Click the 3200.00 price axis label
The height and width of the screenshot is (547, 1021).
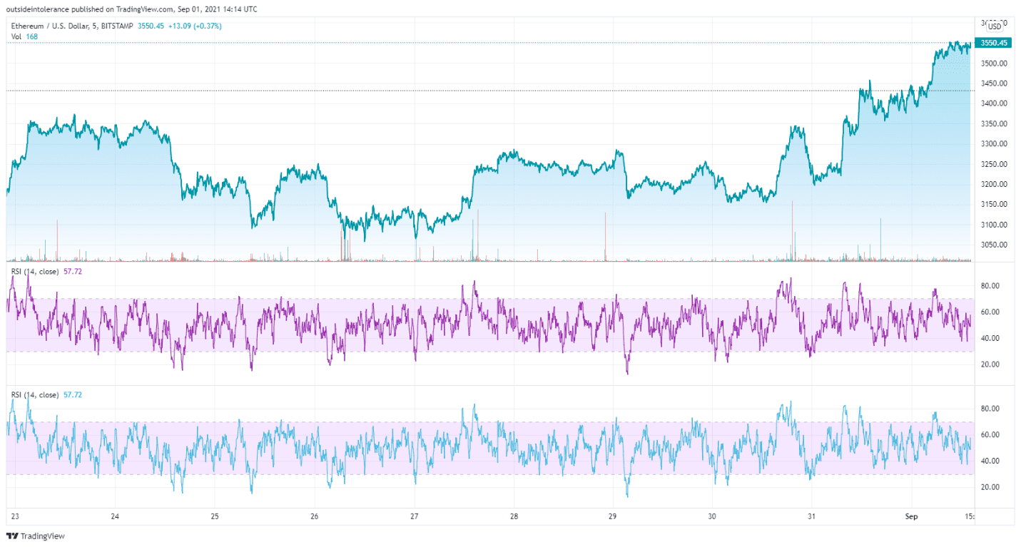pyautogui.click(x=994, y=185)
